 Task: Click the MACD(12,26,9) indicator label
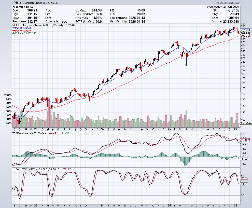(x=26, y=133)
